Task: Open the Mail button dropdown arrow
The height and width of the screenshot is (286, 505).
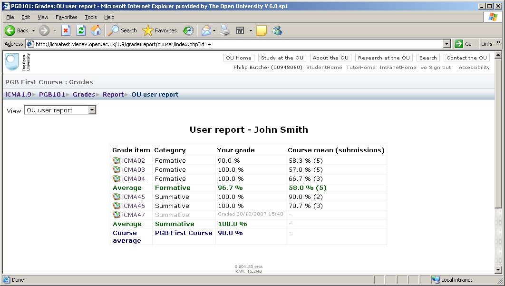Action: 214,30
